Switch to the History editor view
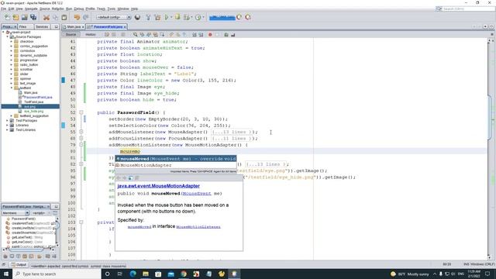 [x=91, y=34]
